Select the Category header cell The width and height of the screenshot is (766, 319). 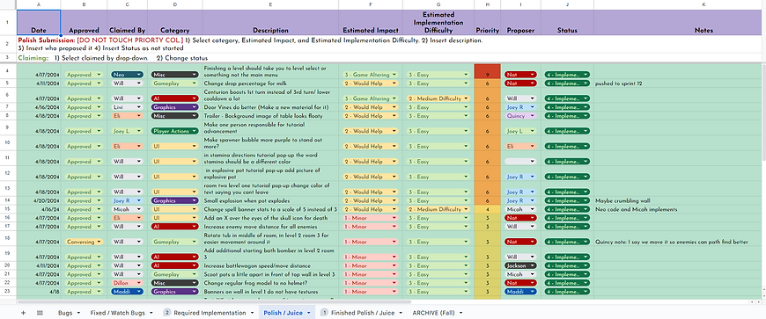click(175, 23)
